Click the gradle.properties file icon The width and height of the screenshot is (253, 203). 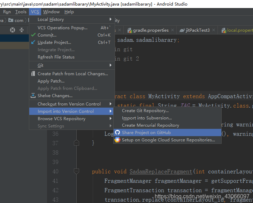tap(130, 30)
